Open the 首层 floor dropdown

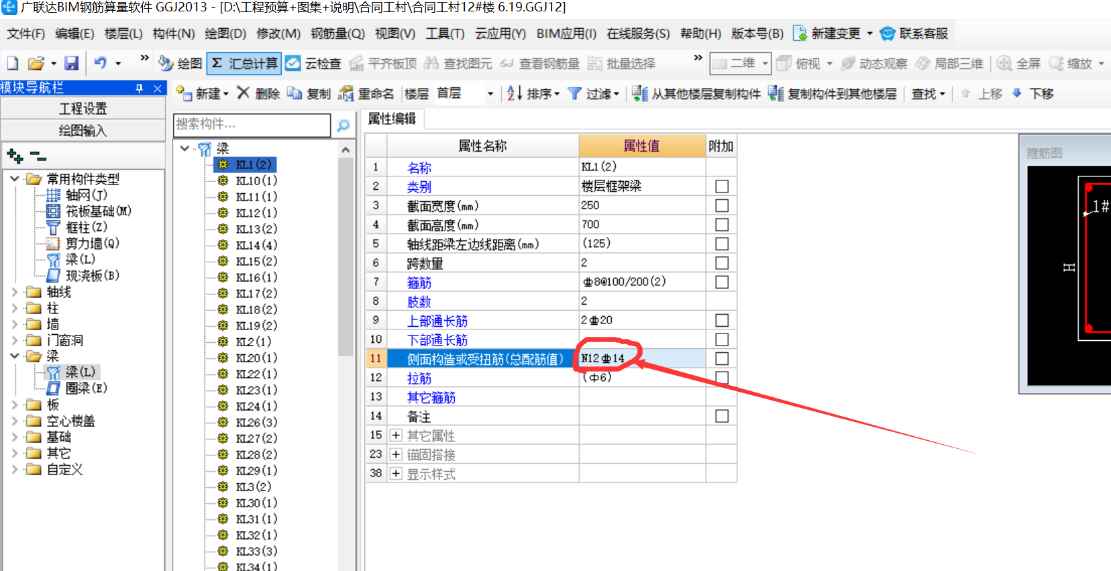pos(490,94)
